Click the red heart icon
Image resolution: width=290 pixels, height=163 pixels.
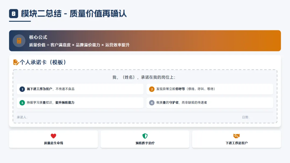(x=53, y=136)
